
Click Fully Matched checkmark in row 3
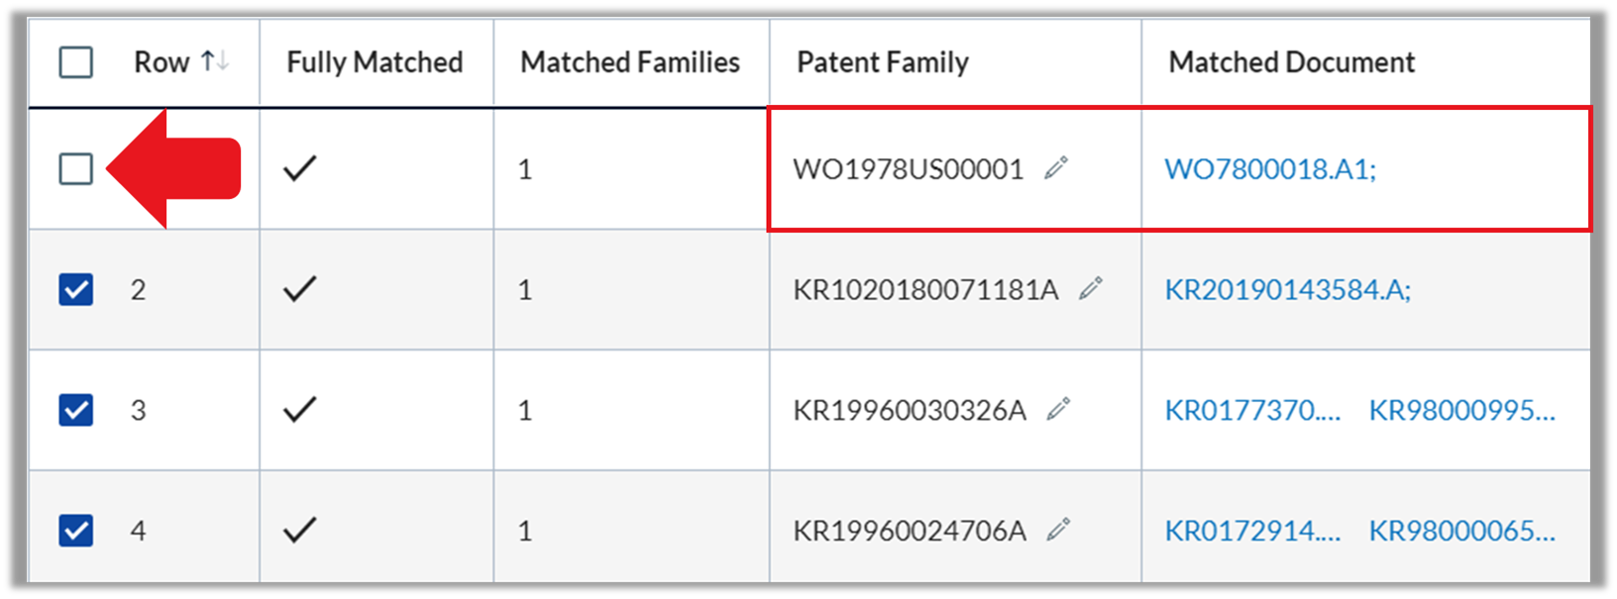299,410
